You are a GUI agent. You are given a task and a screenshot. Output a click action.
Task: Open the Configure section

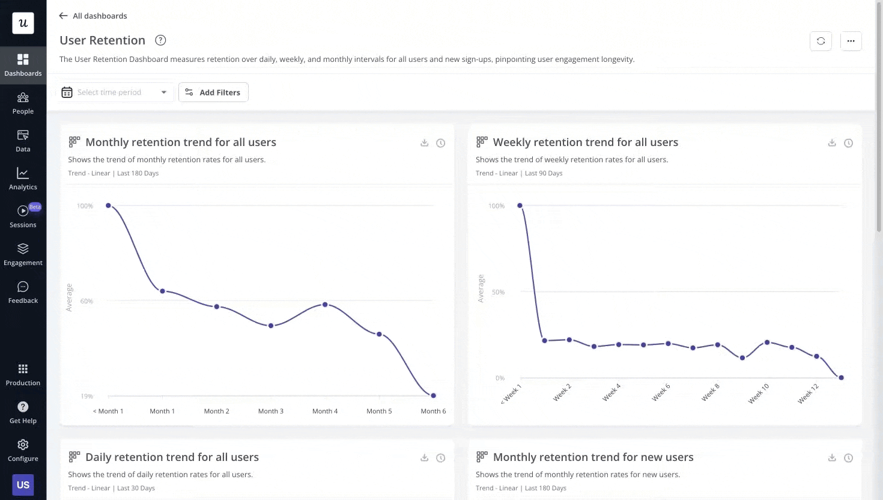[23, 450]
